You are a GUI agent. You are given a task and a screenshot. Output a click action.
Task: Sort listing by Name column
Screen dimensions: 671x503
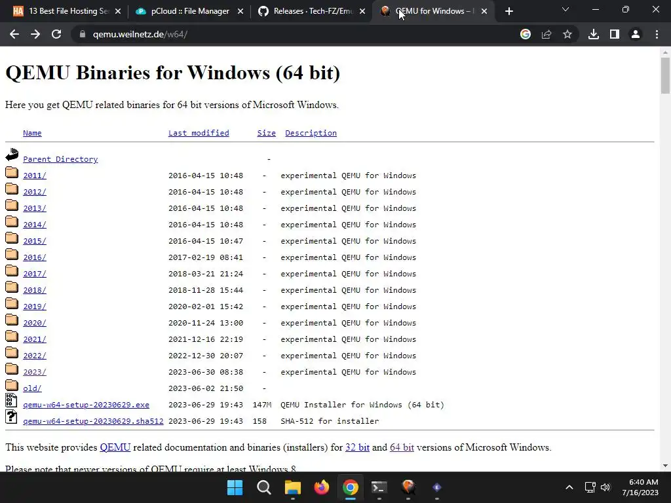tap(32, 133)
